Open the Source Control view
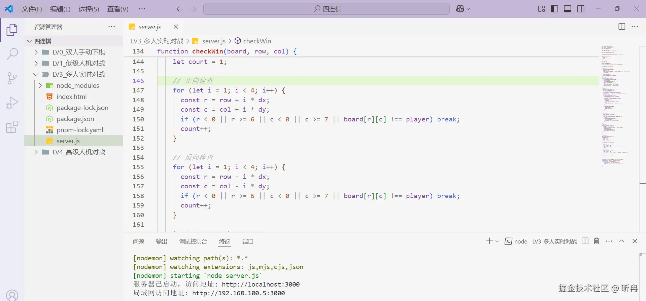This screenshot has width=646, height=301. click(x=12, y=78)
